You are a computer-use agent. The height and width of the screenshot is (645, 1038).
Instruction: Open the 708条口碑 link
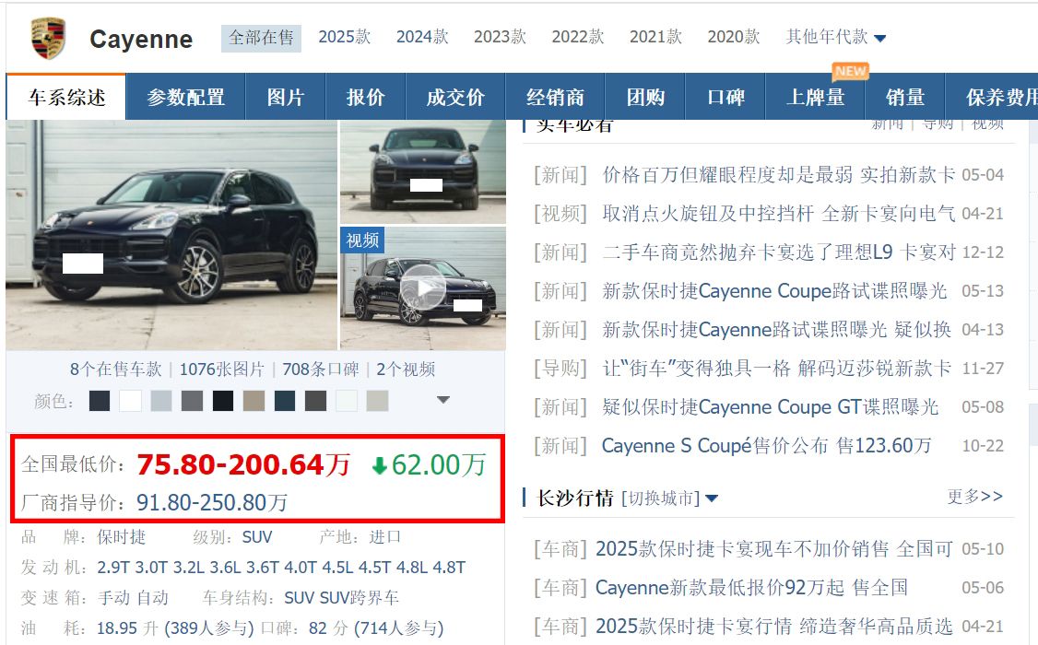(x=321, y=369)
